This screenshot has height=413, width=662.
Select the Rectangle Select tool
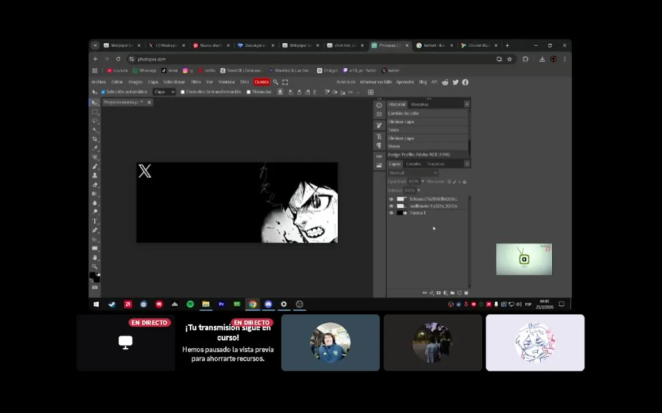coord(95,112)
